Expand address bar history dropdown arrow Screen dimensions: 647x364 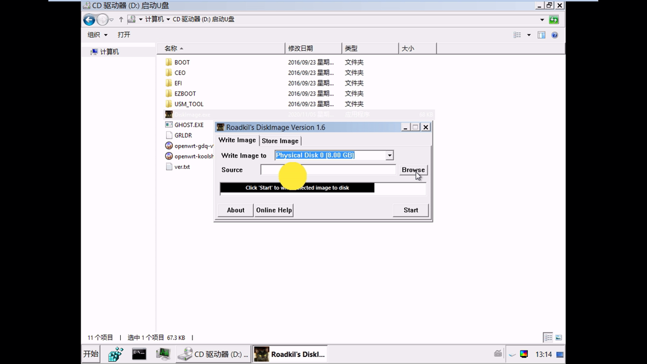pos(542,20)
